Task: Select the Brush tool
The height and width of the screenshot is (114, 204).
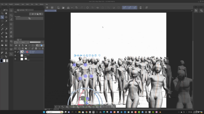Action: tap(2, 33)
